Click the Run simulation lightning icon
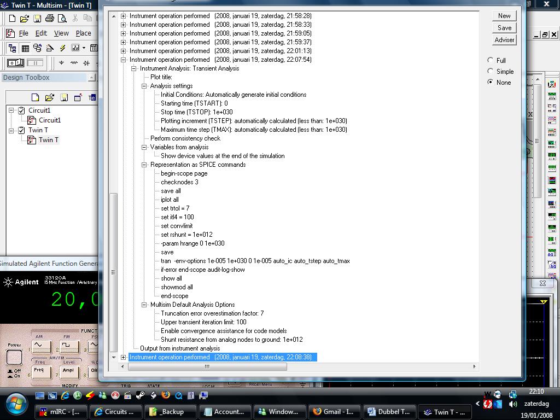The width and height of the screenshot is (560, 420). (x=62, y=48)
